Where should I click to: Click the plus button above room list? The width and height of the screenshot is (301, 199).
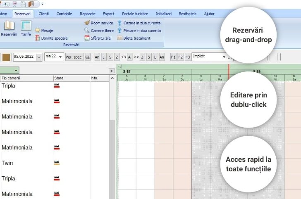tap(111, 71)
